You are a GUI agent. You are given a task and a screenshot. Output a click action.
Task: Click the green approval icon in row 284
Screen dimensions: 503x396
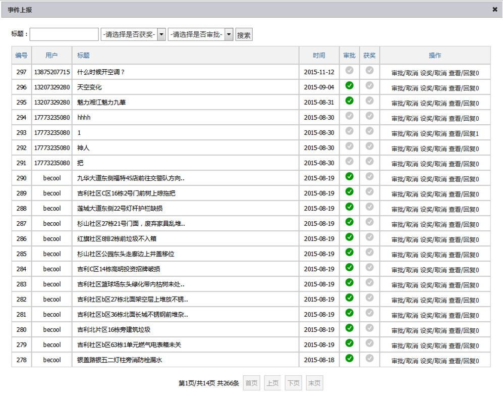point(349,268)
